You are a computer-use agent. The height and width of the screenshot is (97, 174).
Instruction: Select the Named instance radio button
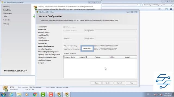tap(64, 31)
